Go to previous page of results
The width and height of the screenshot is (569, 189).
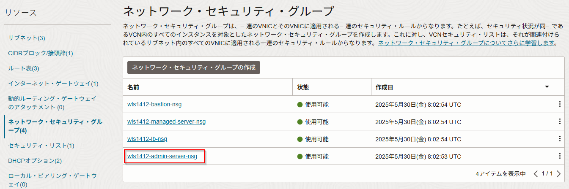[x=536, y=174]
